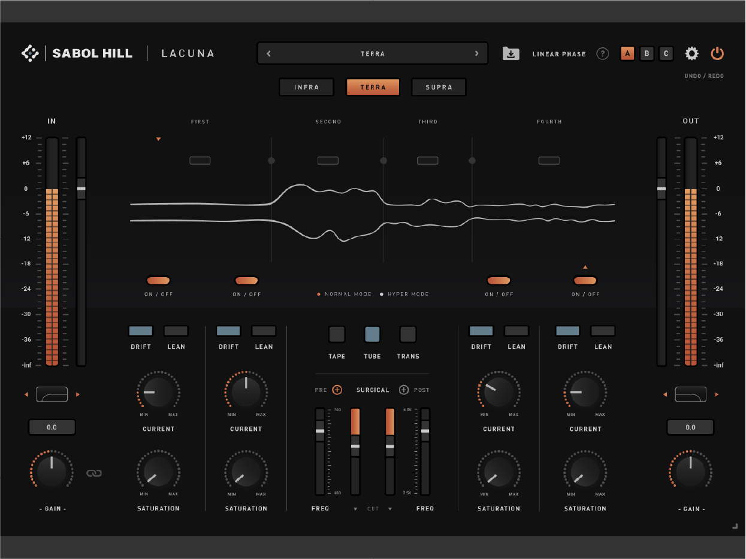Image resolution: width=746 pixels, height=559 pixels.
Task: Switch to the SUPRA tab
Action: [439, 87]
